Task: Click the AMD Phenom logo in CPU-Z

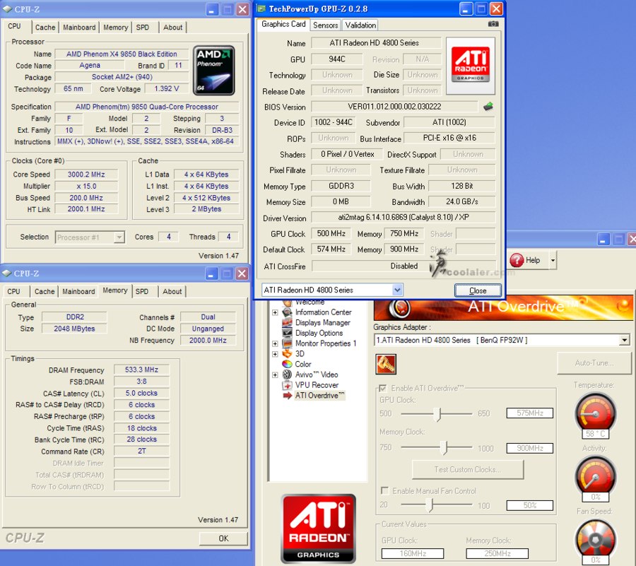Action: [213, 71]
